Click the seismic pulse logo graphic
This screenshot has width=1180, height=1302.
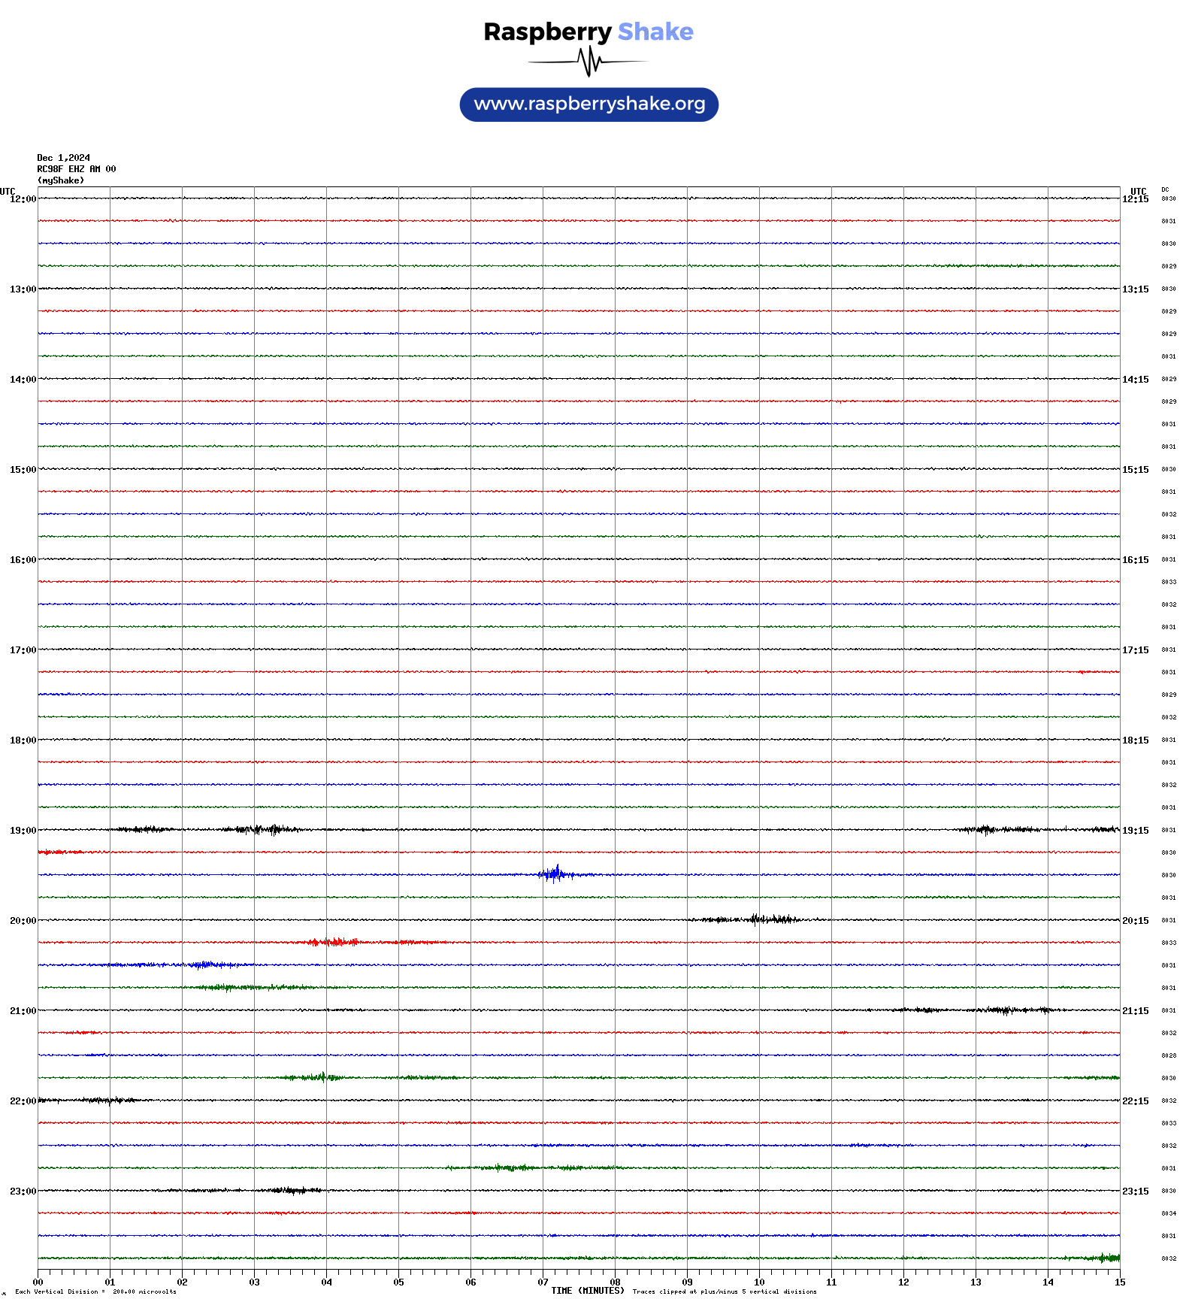click(588, 62)
